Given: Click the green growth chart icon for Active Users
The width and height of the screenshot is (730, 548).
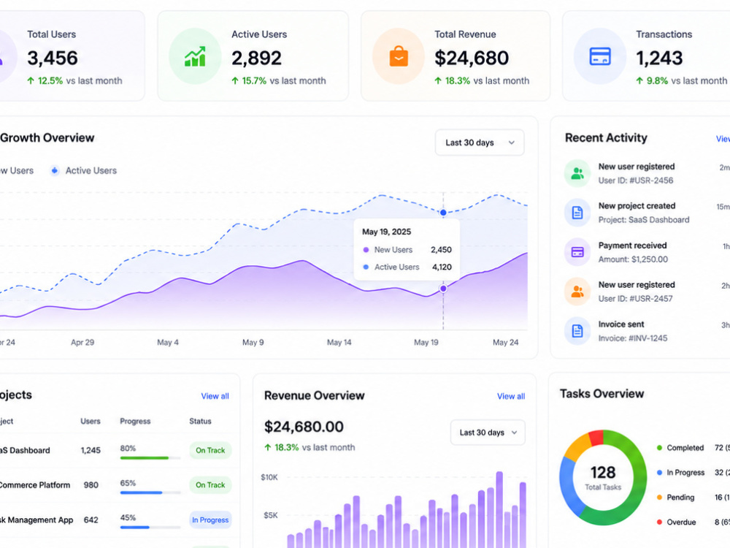Looking at the screenshot, I should tap(195, 56).
